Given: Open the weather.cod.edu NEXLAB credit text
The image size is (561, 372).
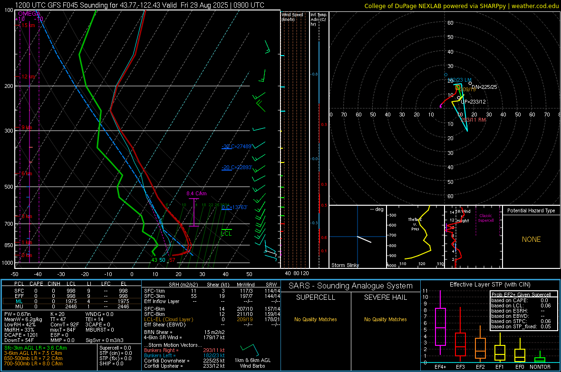Looking at the screenshot, I should click(461, 6).
